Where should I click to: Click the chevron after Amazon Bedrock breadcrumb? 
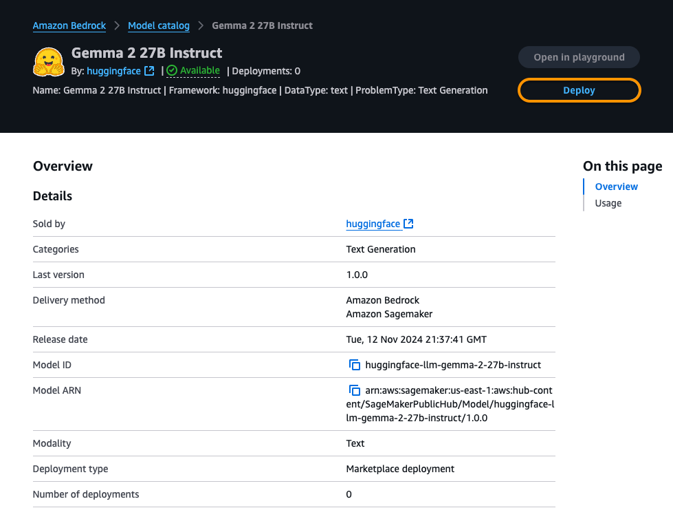pos(117,25)
